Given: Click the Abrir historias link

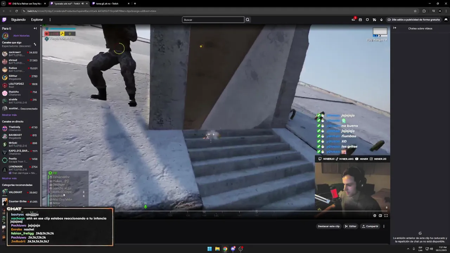Looking at the screenshot, I should [x=21, y=35].
